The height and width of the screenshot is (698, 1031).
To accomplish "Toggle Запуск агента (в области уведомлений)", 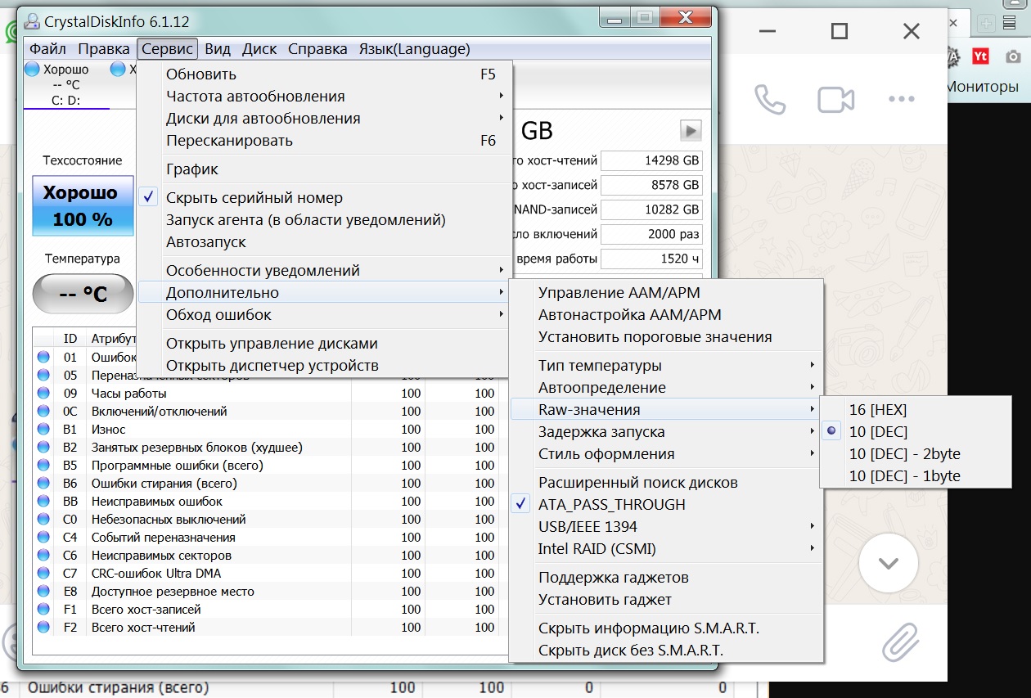I will click(325, 220).
